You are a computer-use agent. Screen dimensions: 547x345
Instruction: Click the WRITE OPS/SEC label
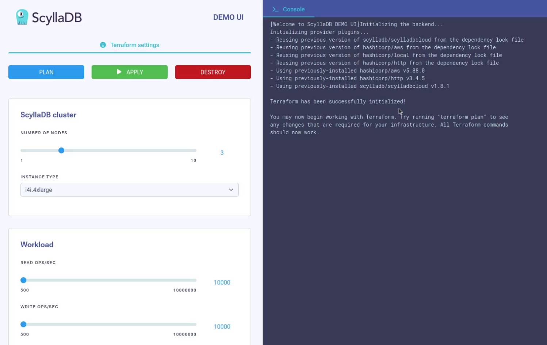tap(39, 307)
